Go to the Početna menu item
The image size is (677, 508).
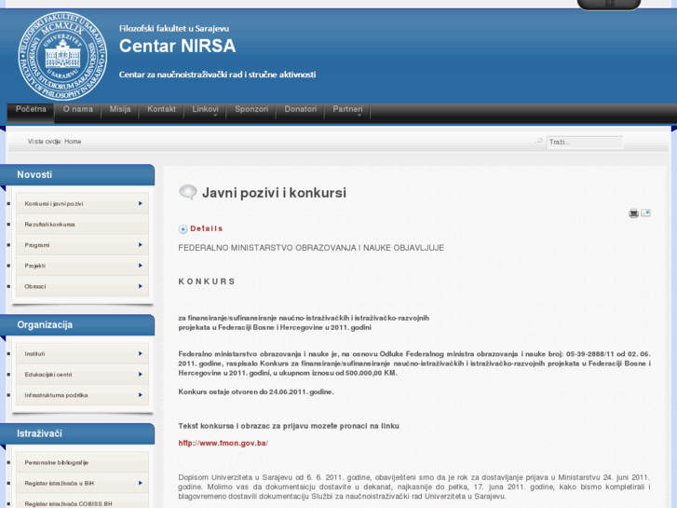pos(31,110)
